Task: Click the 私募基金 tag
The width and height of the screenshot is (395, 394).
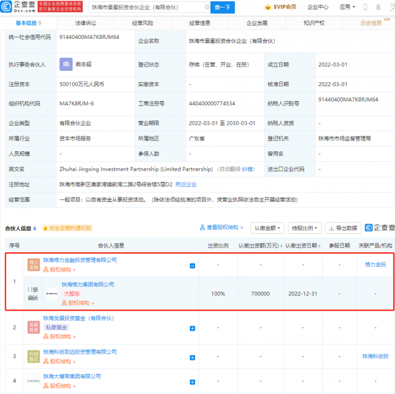Action: click(56, 327)
